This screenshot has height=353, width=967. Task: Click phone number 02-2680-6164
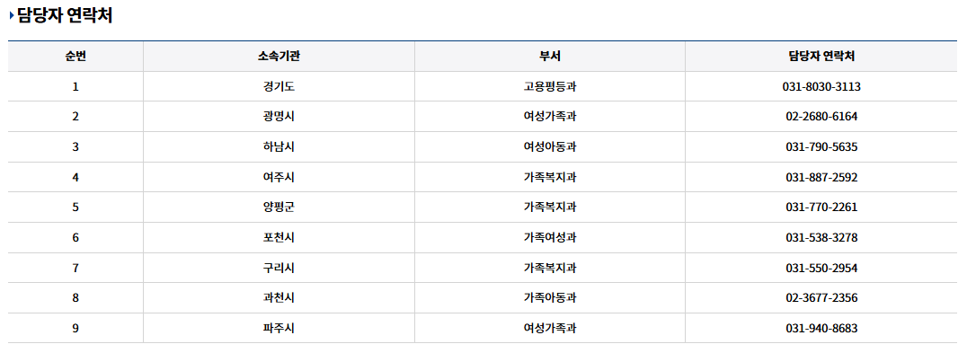(821, 117)
